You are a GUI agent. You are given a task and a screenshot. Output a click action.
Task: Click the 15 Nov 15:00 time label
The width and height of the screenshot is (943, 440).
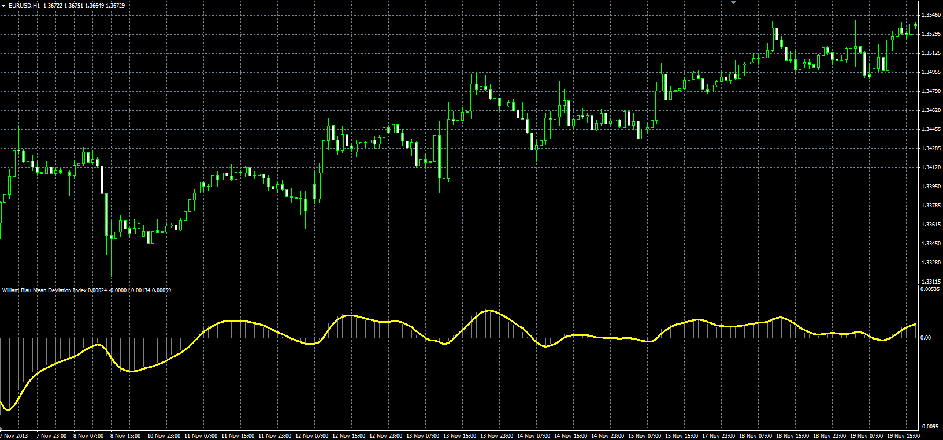coord(682,436)
